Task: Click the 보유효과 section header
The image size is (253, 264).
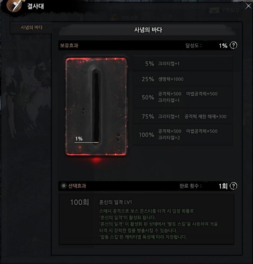Action: point(69,45)
